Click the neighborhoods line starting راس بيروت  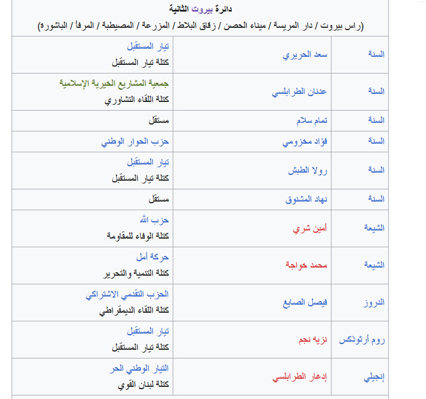(x=201, y=26)
